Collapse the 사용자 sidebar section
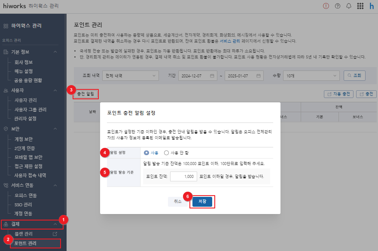 click(55, 90)
